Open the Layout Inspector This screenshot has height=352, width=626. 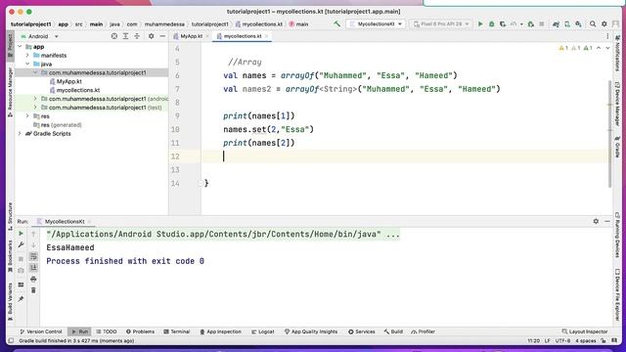[585, 331]
